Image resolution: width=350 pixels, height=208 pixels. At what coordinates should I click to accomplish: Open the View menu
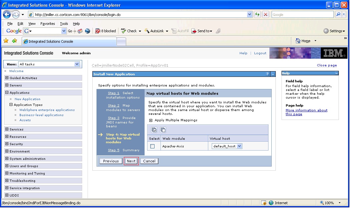pyautogui.click(x=32, y=24)
